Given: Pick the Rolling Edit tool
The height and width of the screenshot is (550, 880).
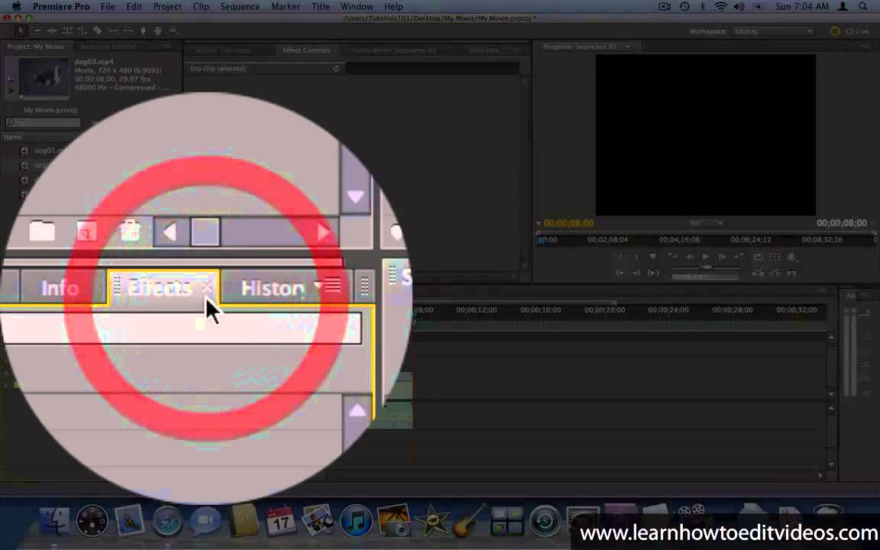Looking at the screenshot, I should point(66,31).
